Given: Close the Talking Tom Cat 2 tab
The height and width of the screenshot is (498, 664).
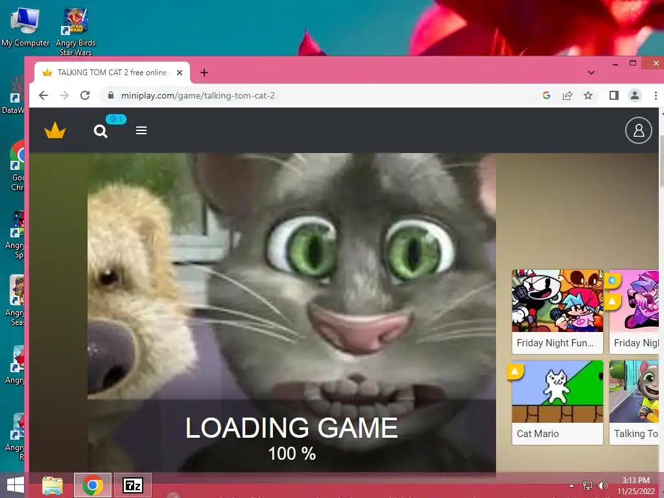Looking at the screenshot, I should [180, 73].
